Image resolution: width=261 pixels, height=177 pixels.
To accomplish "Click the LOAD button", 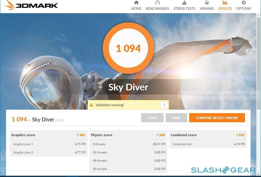I will [152, 118].
